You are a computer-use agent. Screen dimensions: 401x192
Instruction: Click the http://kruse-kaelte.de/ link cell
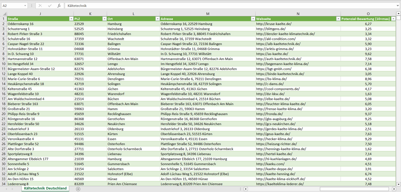[274, 24]
